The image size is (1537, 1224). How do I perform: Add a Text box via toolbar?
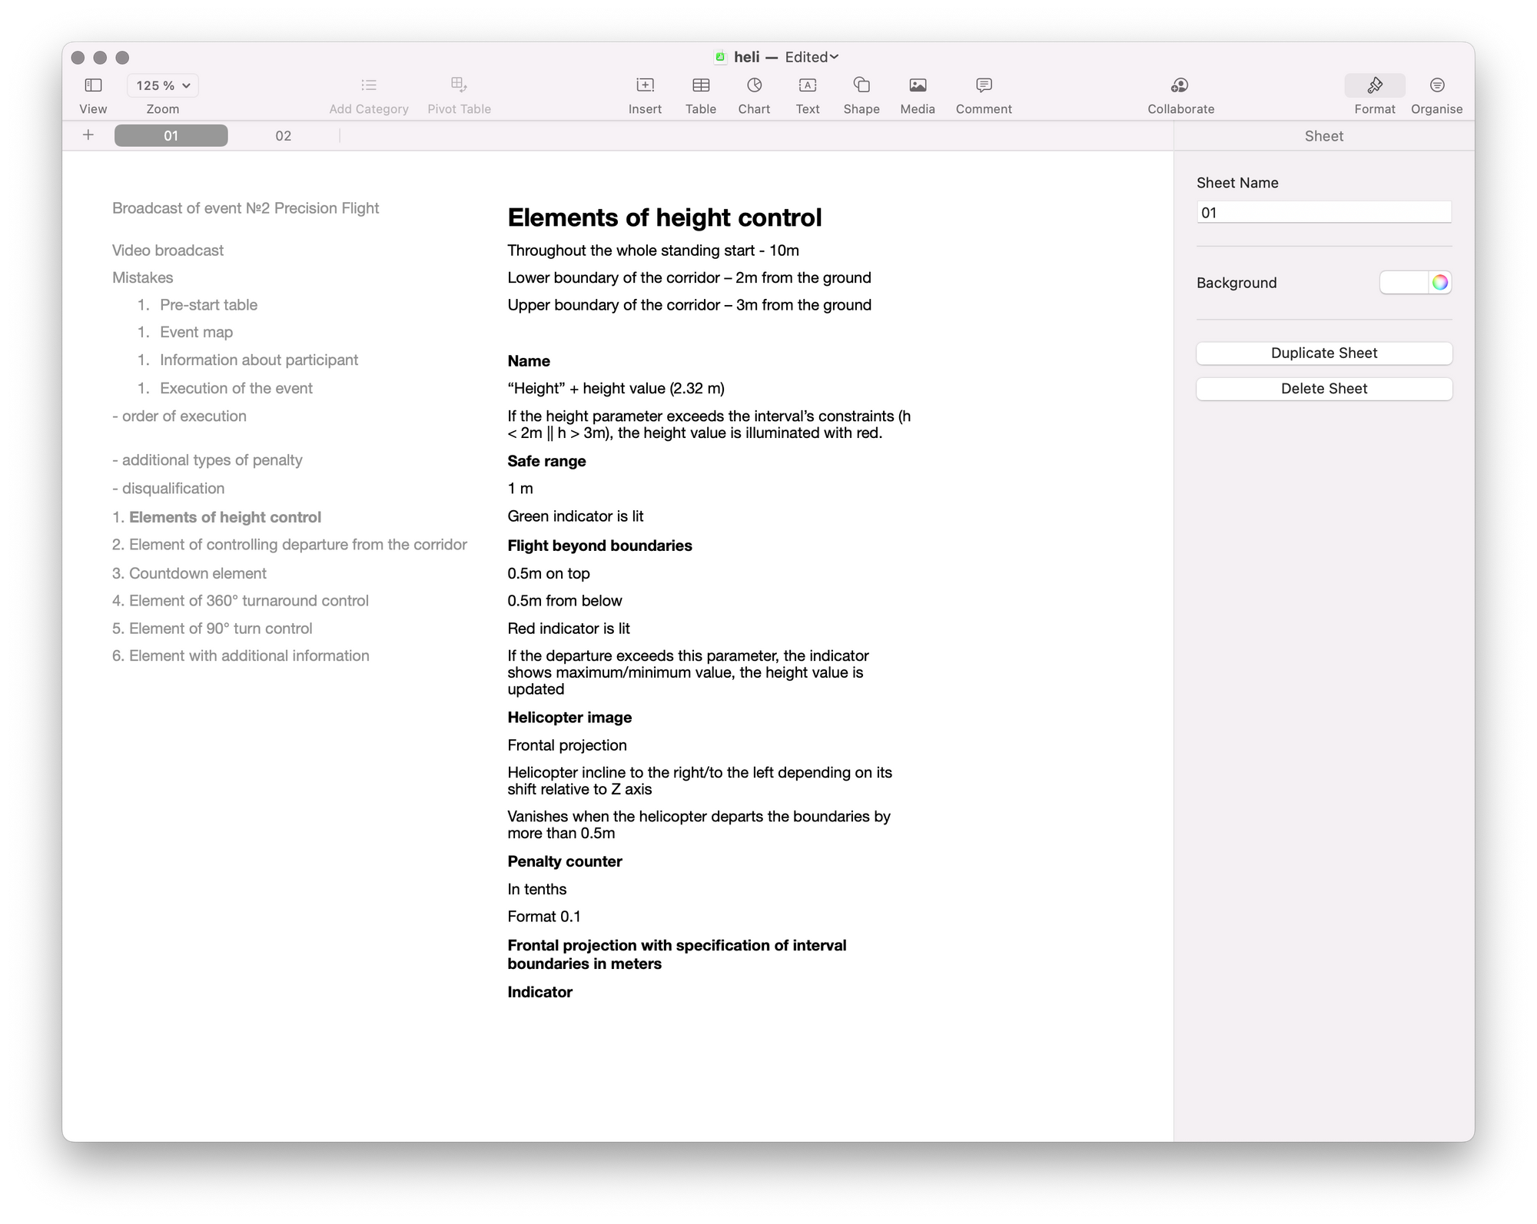coord(807,85)
